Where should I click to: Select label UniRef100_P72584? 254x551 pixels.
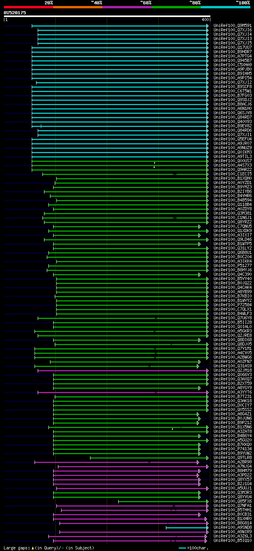[x=233, y=305]
